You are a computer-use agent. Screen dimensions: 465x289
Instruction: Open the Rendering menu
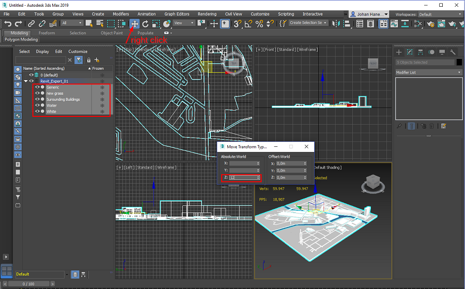207,14
